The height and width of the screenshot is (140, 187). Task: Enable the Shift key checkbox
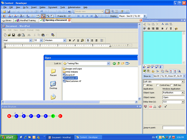(172, 85)
